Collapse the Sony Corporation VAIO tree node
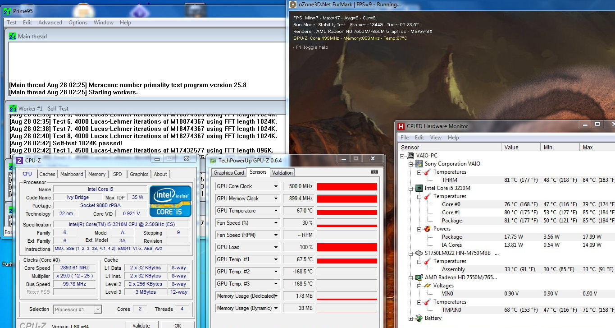The width and height of the screenshot is (615, 328). [410, 164]
